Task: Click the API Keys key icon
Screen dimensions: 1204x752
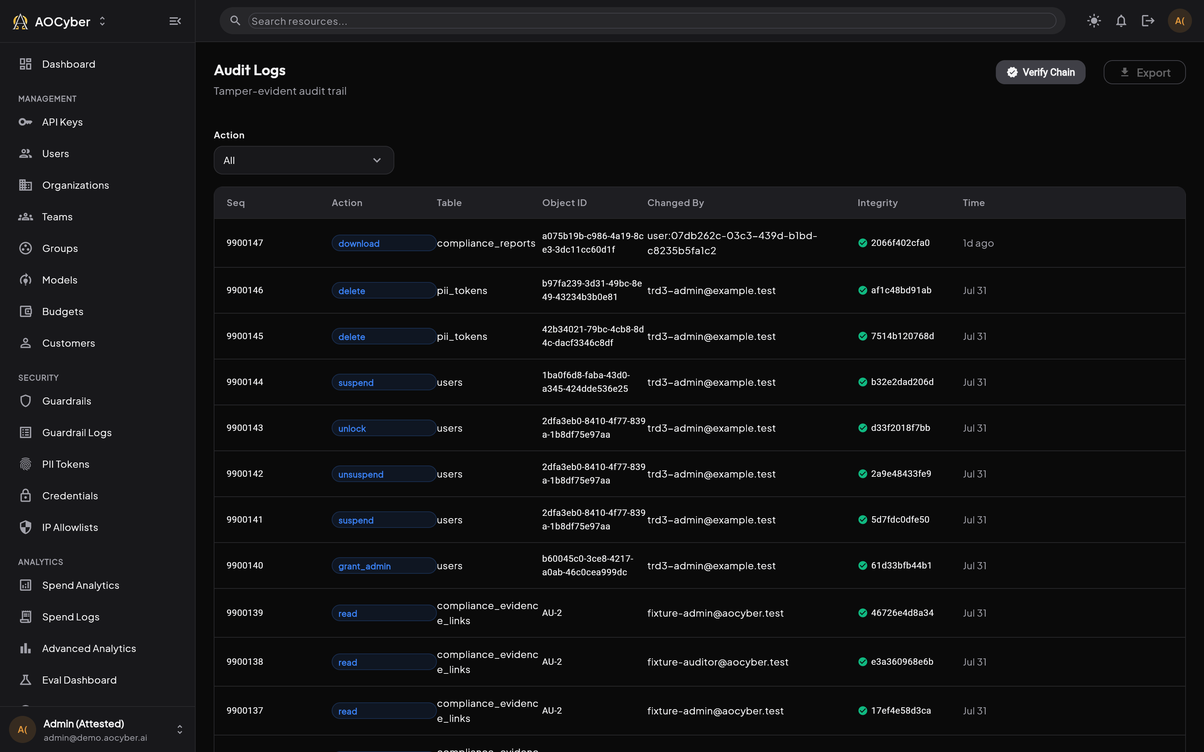Action: pyautogui.click(x=25, y=122)
